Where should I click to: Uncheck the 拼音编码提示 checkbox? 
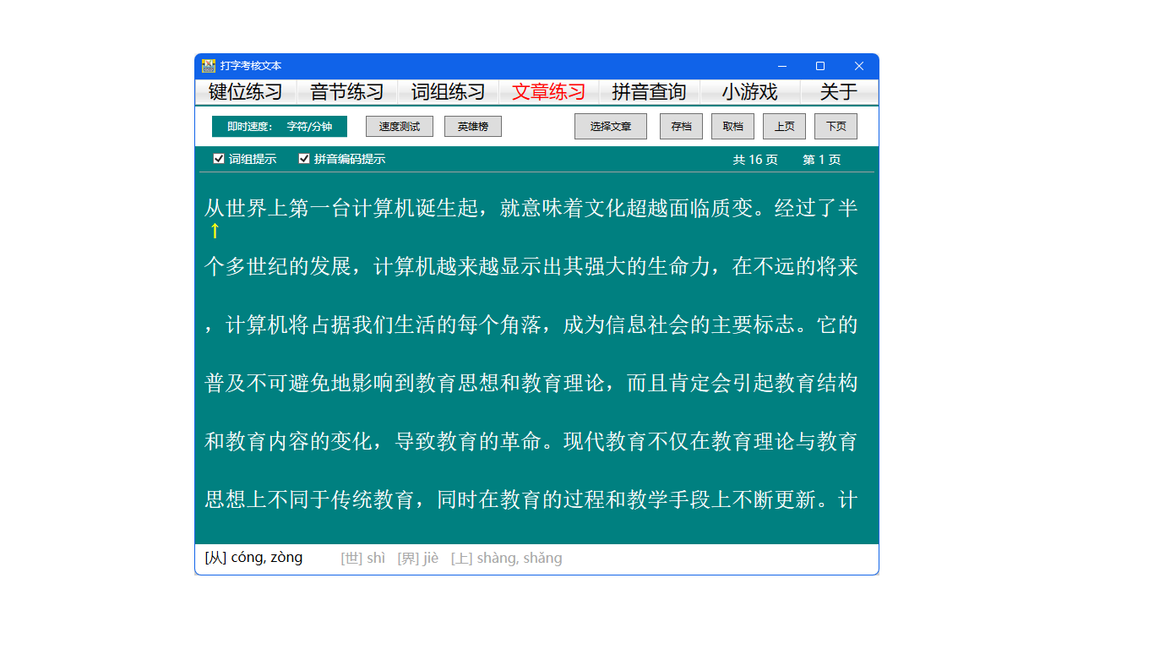304,159
